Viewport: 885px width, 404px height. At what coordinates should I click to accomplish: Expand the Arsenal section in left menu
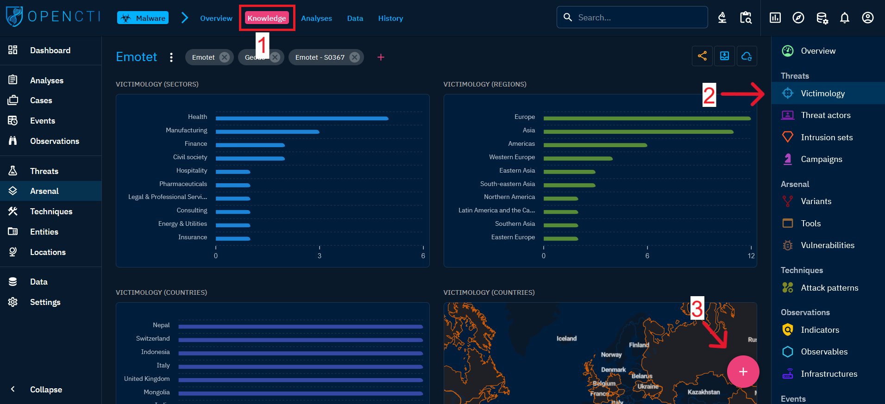tap(44, 191)
